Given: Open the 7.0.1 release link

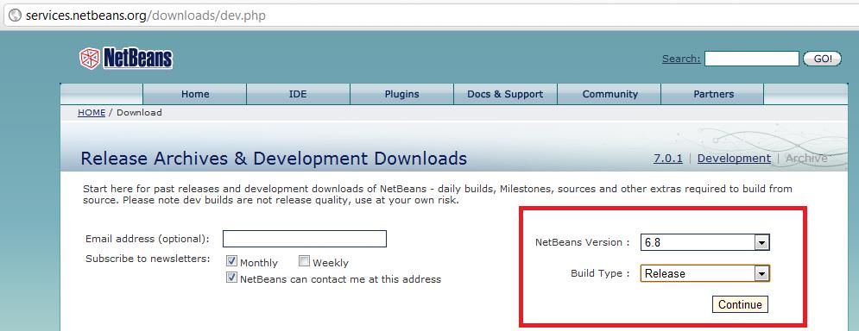Looking at the screenshot, I should pos(668,158).
